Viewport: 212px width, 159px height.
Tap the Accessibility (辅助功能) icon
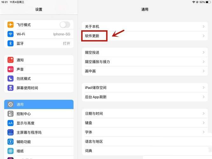coord(10,142)
